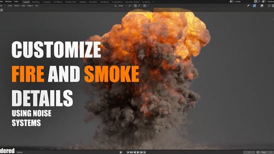Open the Shading workspace tab
The image size is (274, 154).
click(x=83, y=2)
